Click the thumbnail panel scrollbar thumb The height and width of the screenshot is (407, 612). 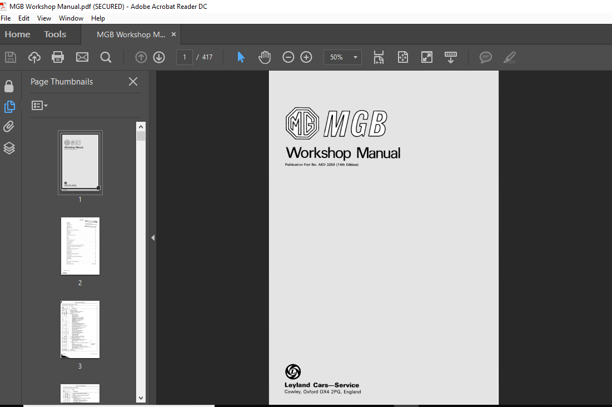tap(141, 136)
